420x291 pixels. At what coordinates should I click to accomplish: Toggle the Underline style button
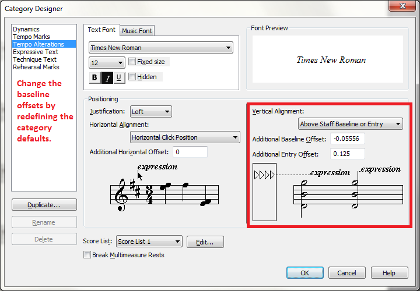119,77
